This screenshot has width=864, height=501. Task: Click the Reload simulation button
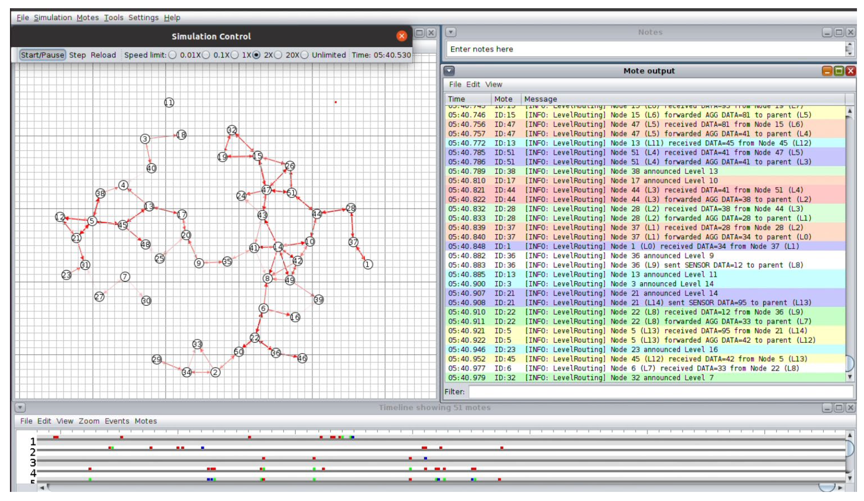[x=103, y=55]
